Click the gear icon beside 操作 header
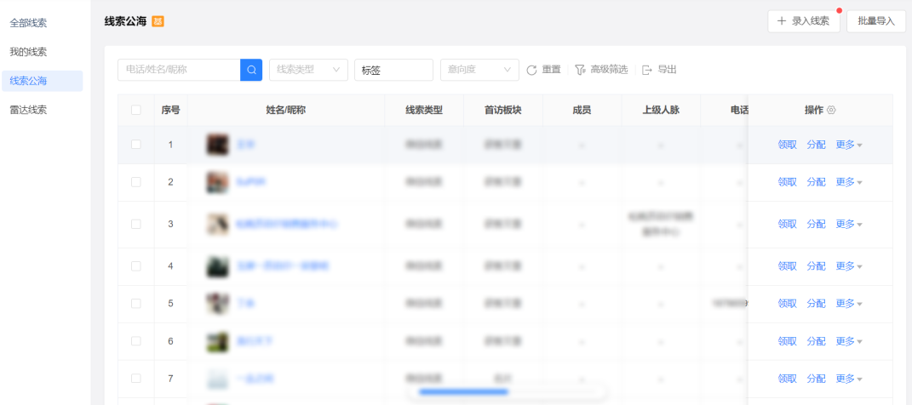This screenshot has height=405, width=912. pos(831,110)
